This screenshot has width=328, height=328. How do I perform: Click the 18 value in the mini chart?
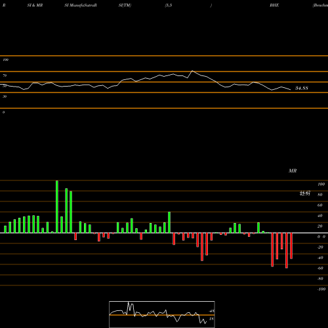(x=211, y=319)
